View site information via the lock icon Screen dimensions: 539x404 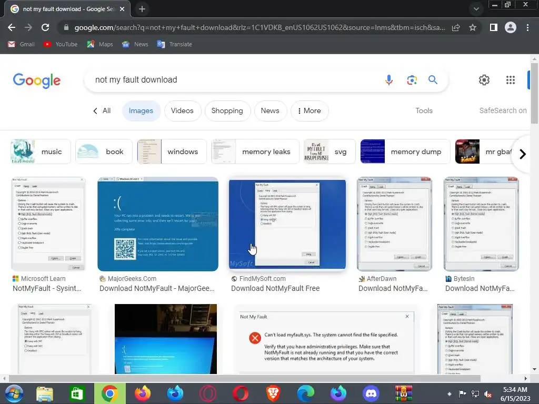pyautogui.click(x=66, y=27)
